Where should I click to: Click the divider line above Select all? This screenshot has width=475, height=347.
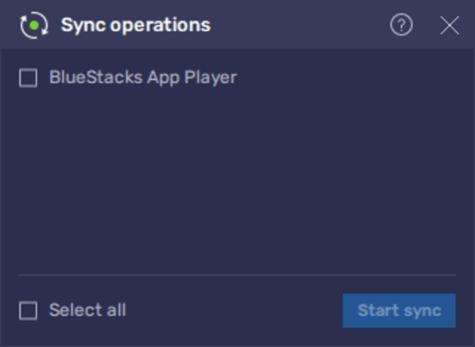(x=237, y=275)
